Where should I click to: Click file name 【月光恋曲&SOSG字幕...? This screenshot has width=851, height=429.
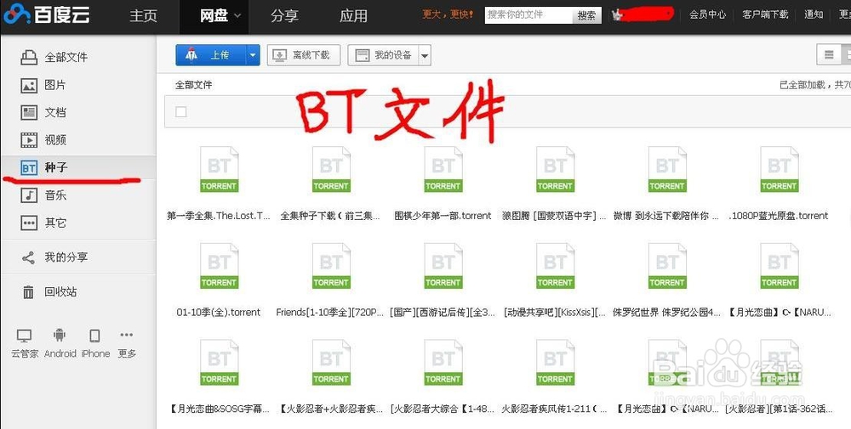coord(219,409)
